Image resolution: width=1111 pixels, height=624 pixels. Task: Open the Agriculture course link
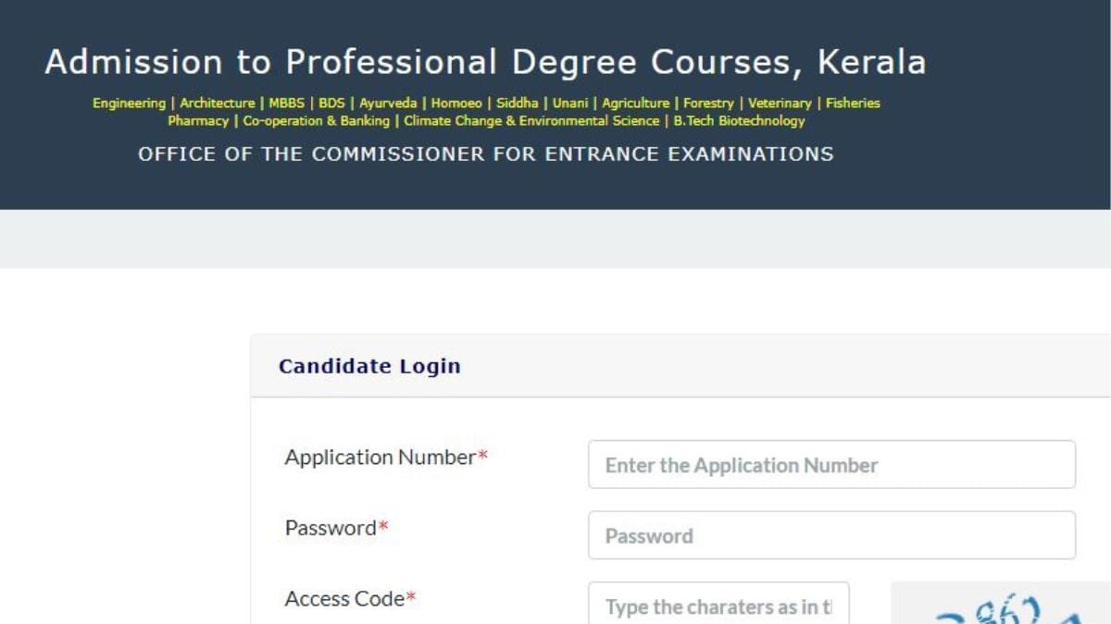point(635,103)
